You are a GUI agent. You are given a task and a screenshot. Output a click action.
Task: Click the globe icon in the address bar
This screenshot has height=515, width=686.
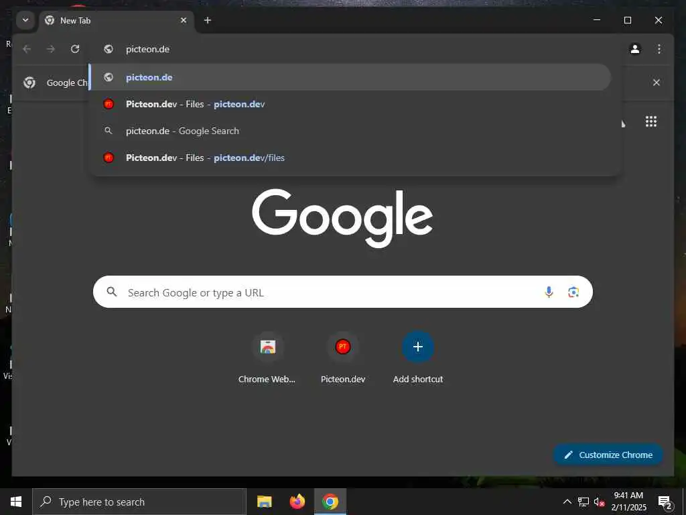109,49
